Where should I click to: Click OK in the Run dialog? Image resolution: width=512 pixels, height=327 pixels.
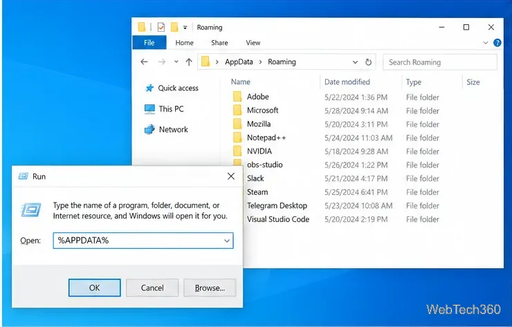click(x=94, y=288)
